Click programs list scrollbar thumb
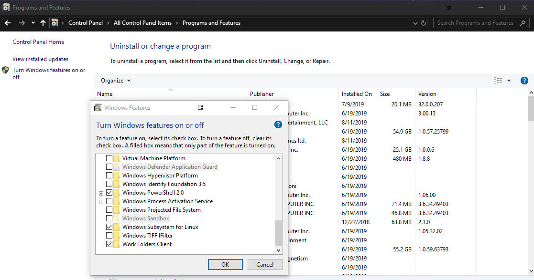The width and height of the screenshot is (534, 280). coord(531,109)
